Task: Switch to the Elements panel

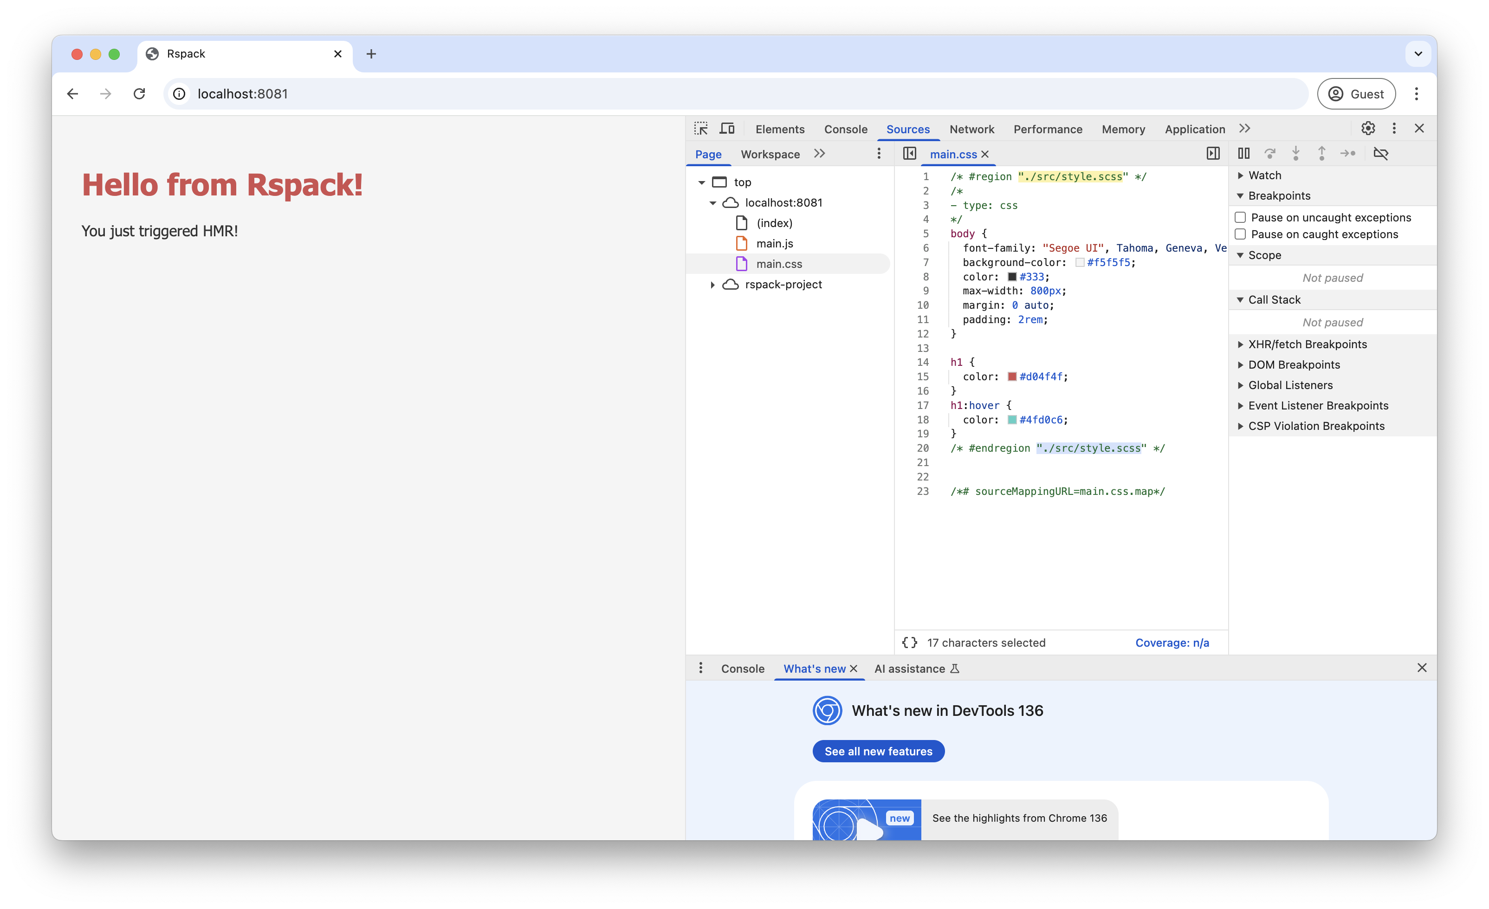Action: pos(780,130)
